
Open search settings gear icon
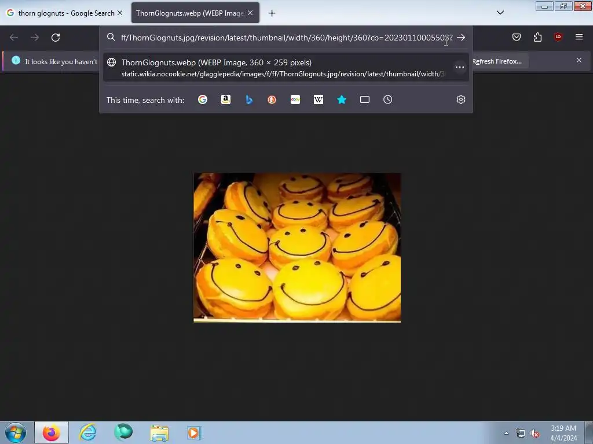[x=460, y=99]
